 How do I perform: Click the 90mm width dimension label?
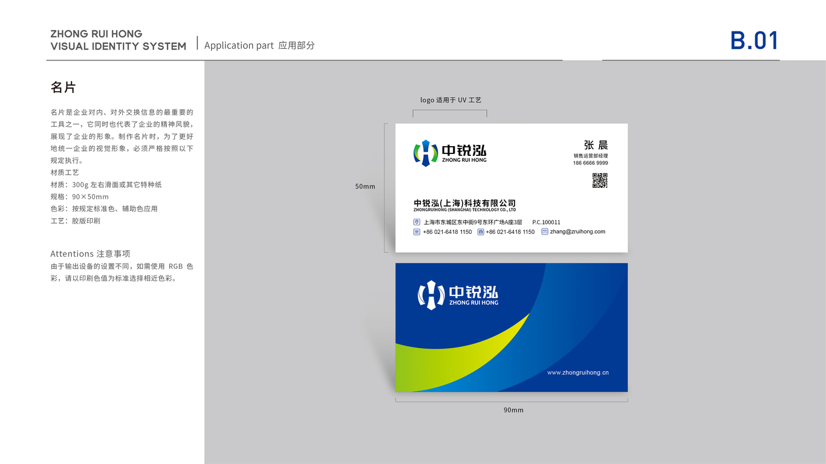(513, 410)
